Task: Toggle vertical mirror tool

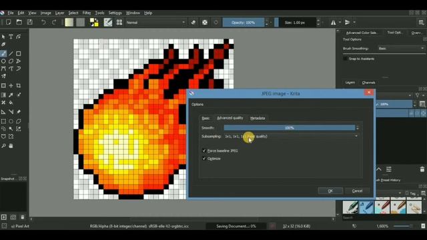Action: click(348, 22)
